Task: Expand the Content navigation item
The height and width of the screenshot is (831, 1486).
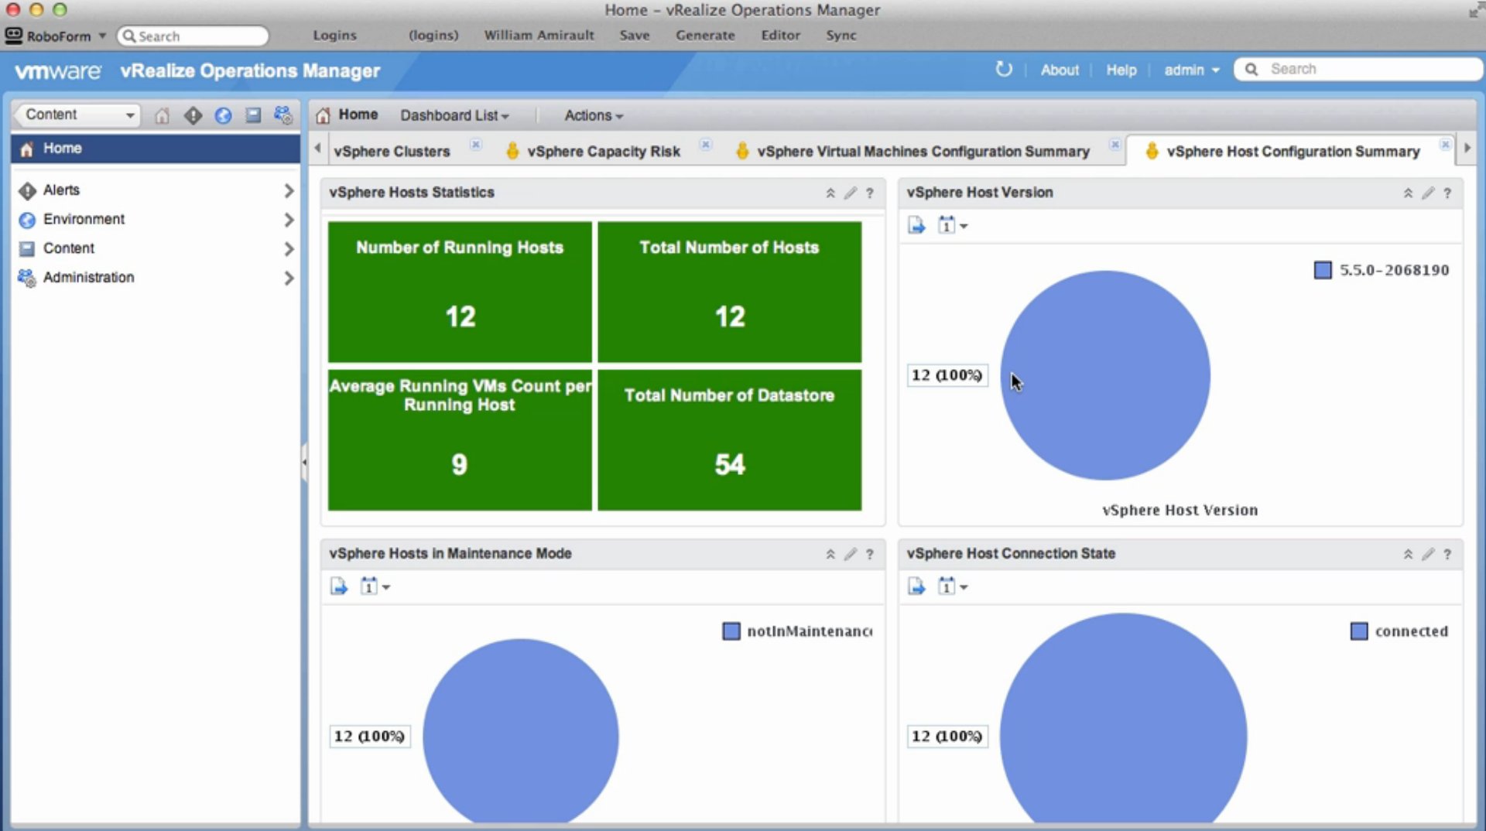Action: (x=70, y=248)
